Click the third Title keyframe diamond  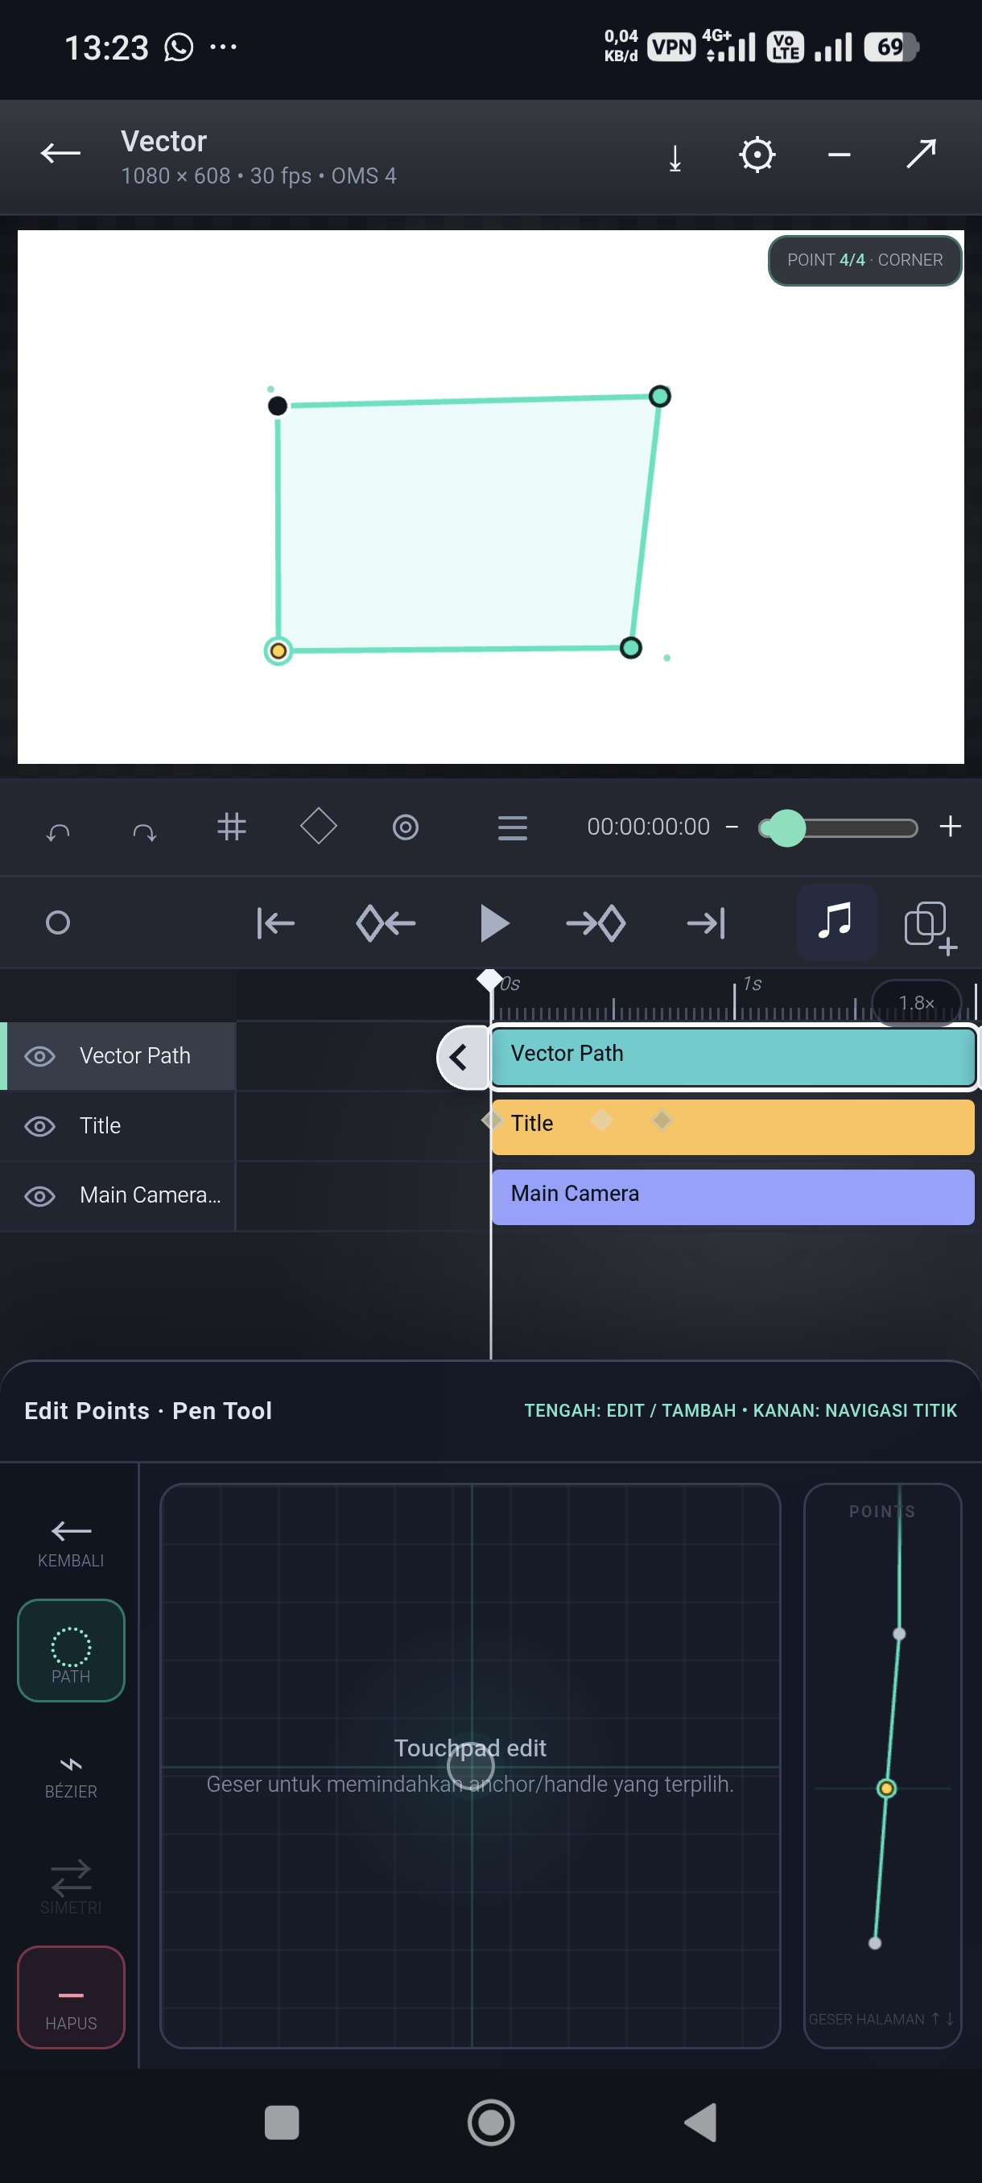click(x=662, y=1120)
